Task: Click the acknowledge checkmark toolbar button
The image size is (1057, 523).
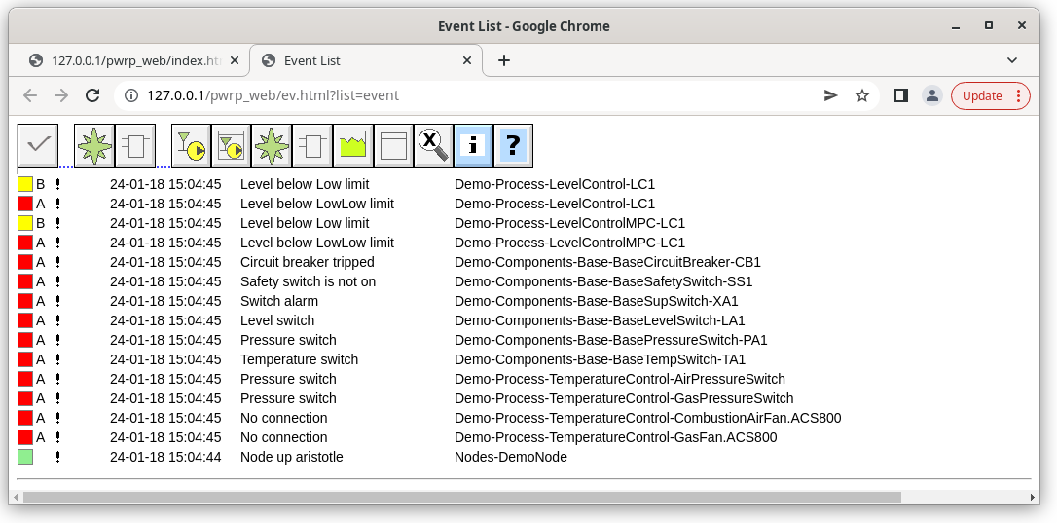Action: click(x=38, y=145)
